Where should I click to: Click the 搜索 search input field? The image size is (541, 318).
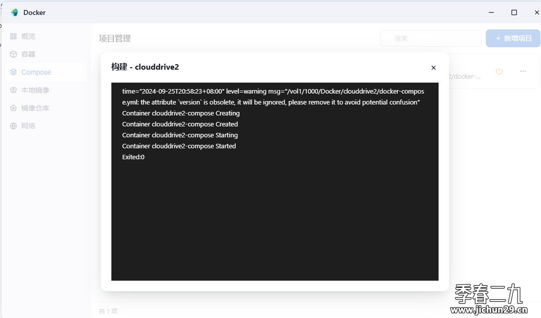pyautogui.click(x=431, y=38)
